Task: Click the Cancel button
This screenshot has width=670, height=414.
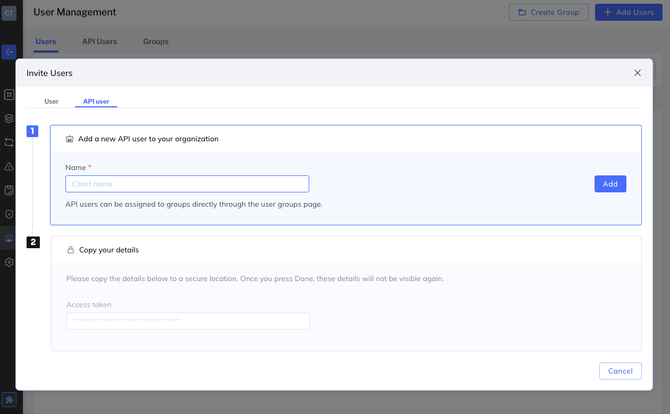Action: click(620, 371)
